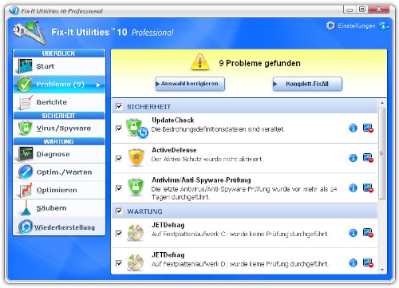Open the Diagnose section

pyautogui.click(x=59, y=154)
